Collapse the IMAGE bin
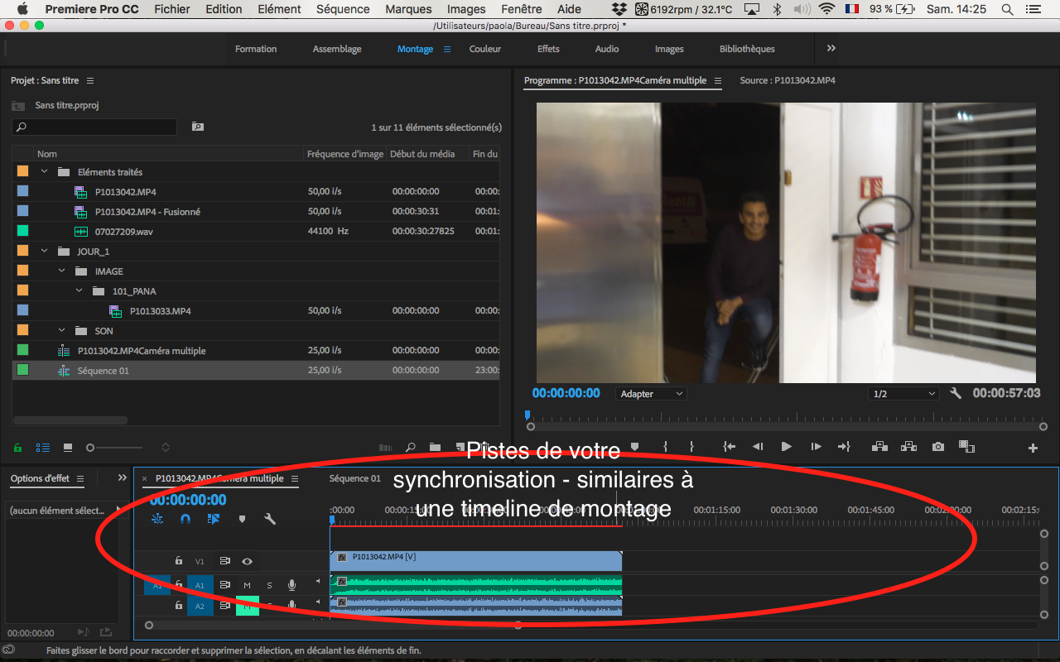Viewport: 1060px width, 662px height. pyautogui.click(x=62, y=271)
